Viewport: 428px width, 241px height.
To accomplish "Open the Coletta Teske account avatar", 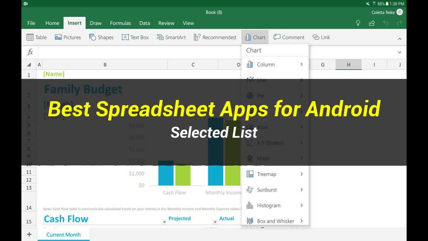I will pos(400,12).
